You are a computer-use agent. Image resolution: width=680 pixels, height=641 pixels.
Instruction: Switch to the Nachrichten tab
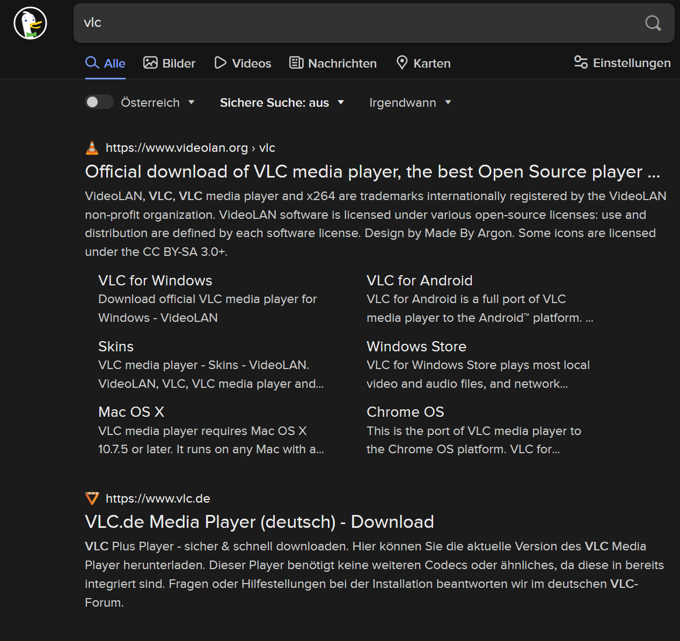(x=333, y=63)
